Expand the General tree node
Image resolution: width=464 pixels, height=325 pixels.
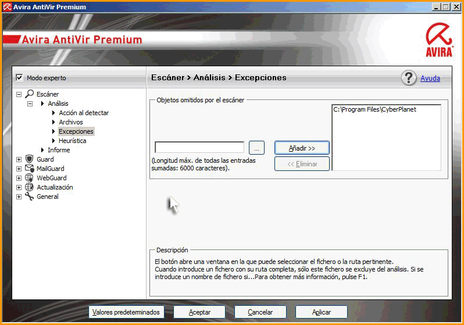[19, 197]
